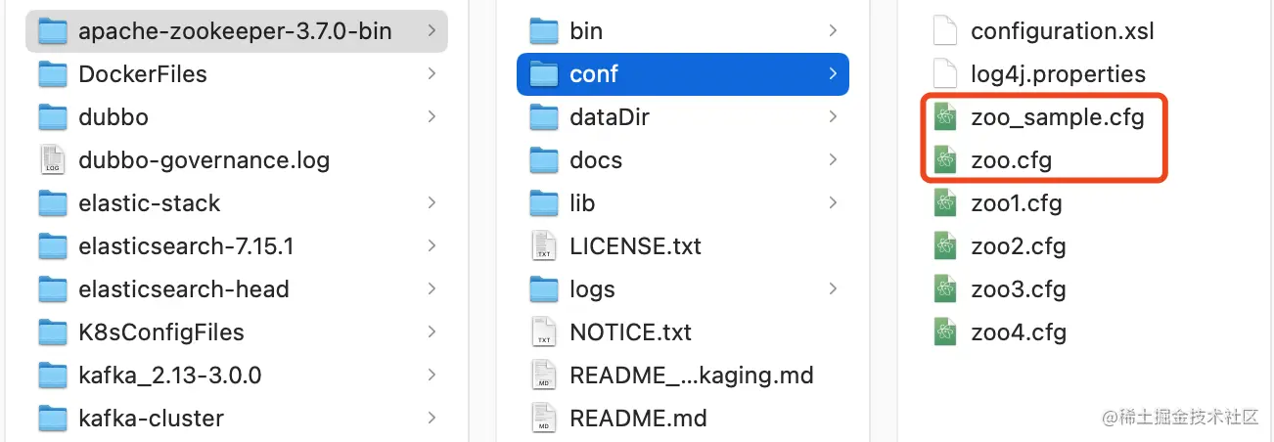Click the LICENSE.txt file icon
The image size is (1274, 442).
(x=543, y=246)
